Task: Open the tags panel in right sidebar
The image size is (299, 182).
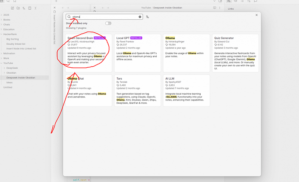Action: pos(235,1)
